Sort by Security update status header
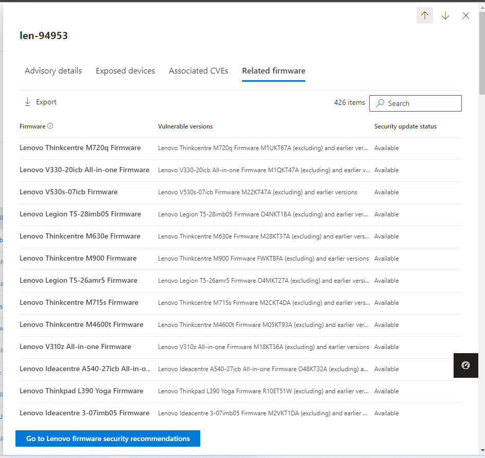 (405, 126)
